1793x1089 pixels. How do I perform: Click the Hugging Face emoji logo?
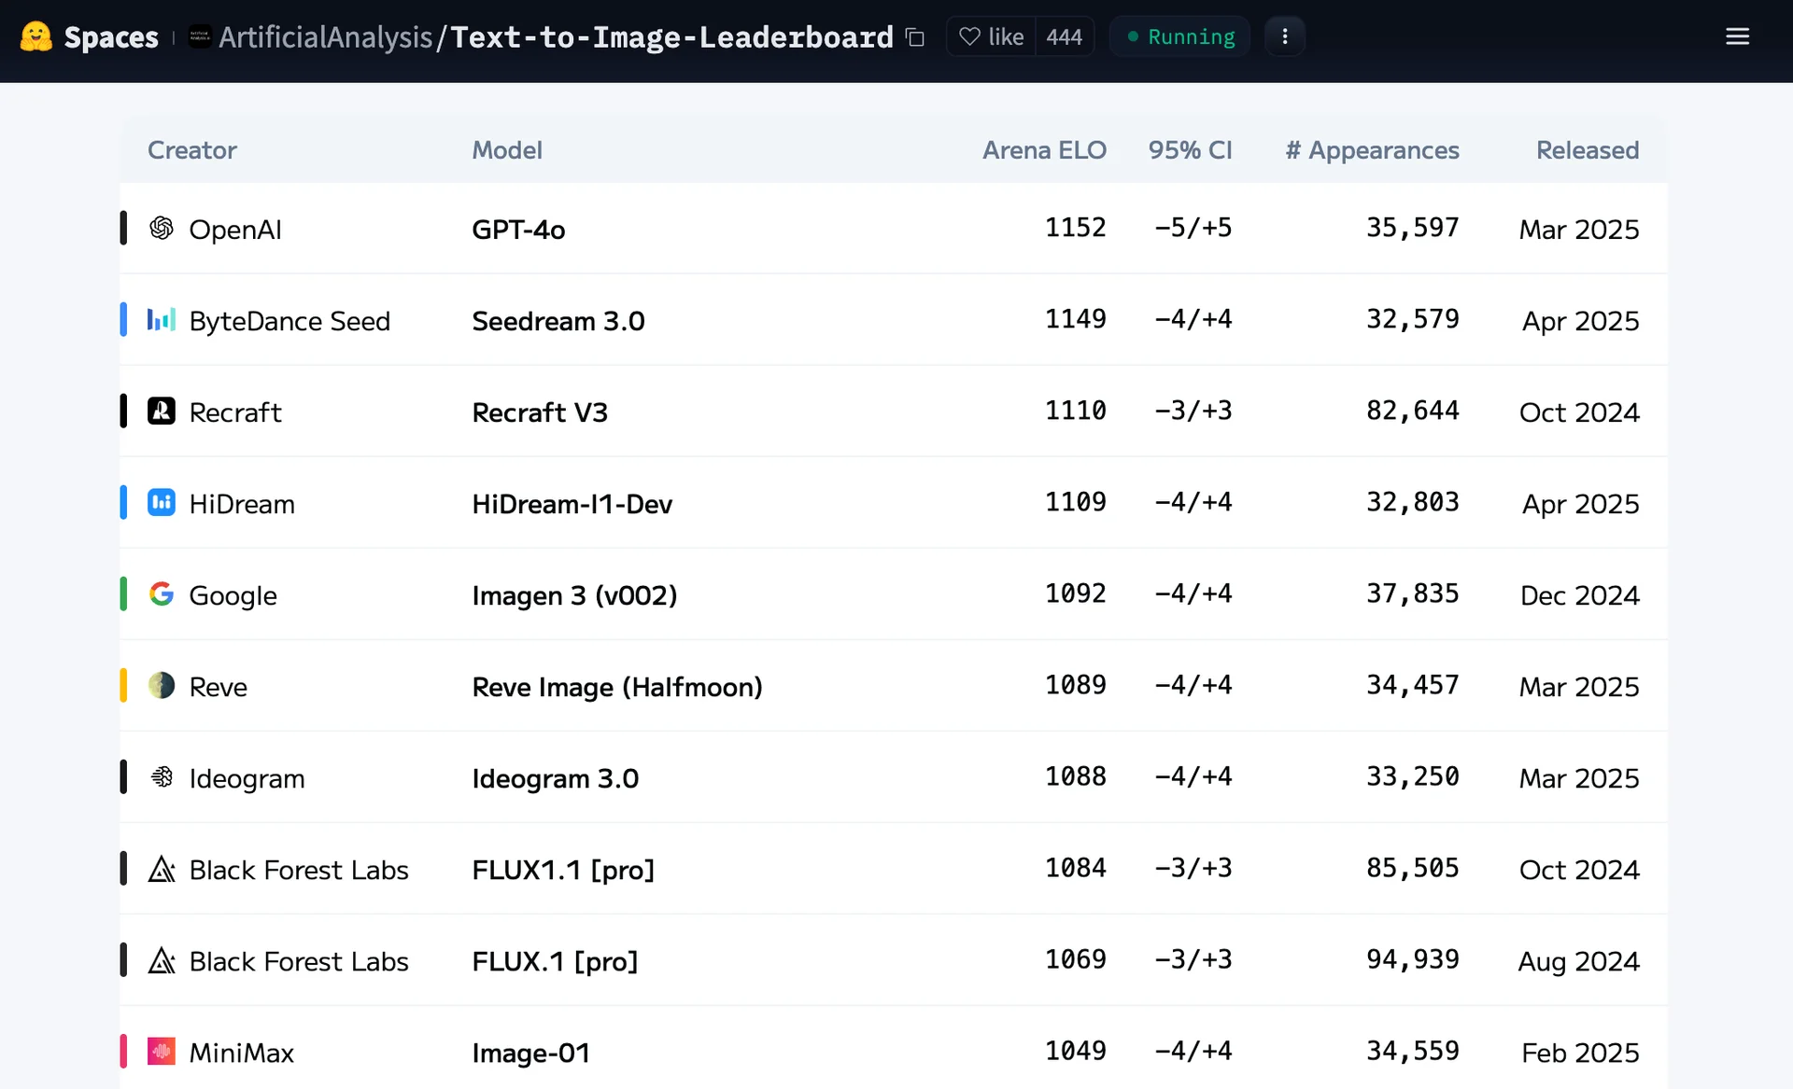tap(35, 36)
